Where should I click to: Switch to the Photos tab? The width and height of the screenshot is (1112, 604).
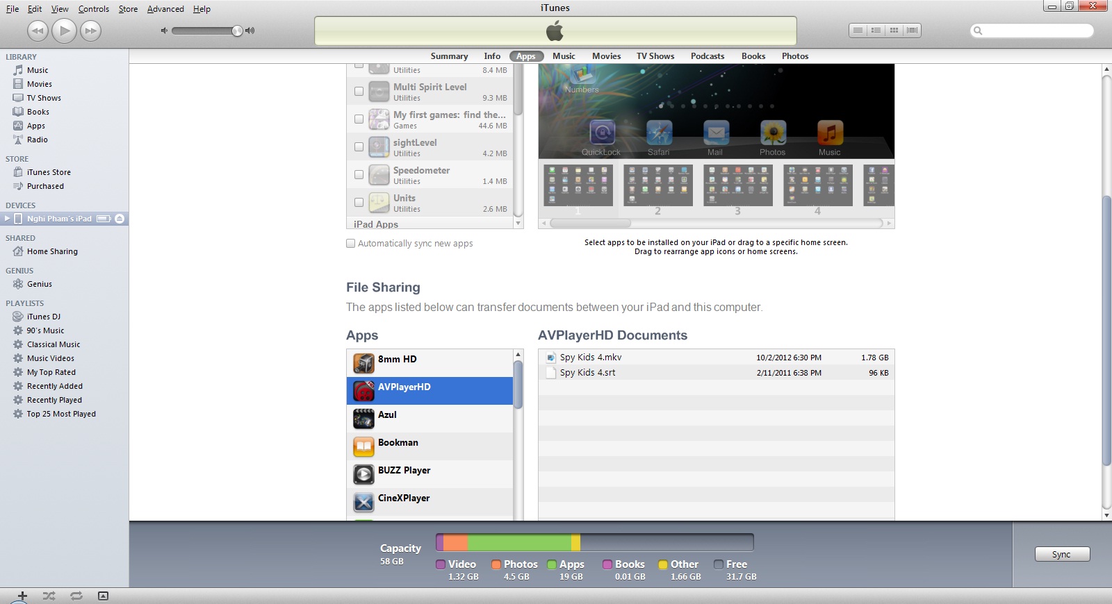795,56
